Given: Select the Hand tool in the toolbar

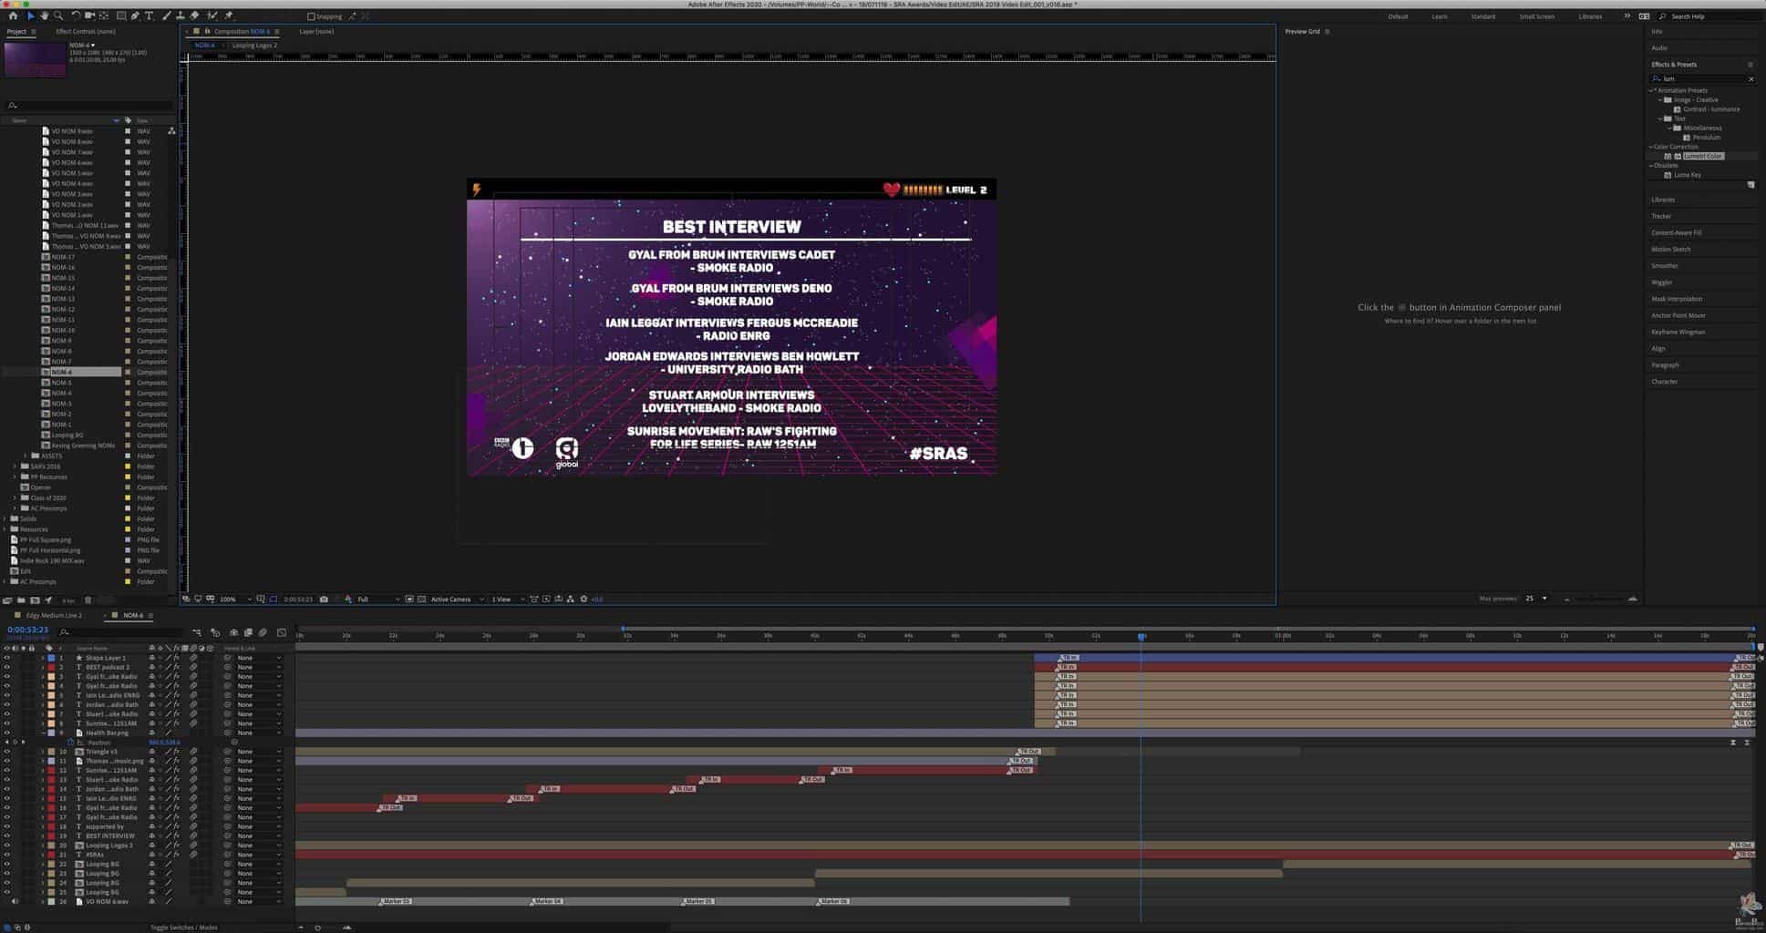Looking at the screenshot, I should pyautogui.click(x=44, y=15).
